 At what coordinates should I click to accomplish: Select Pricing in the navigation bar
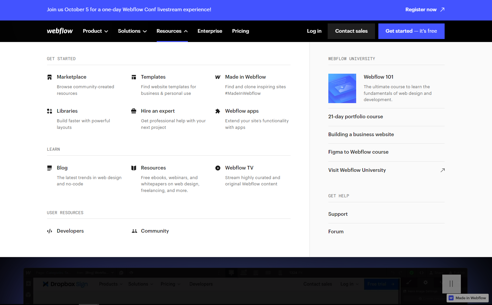(x=241, y=31)
